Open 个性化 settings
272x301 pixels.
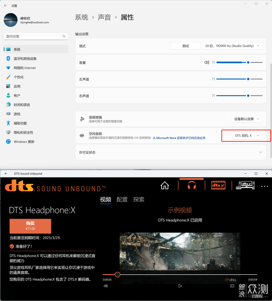click(x=36, y=77)
